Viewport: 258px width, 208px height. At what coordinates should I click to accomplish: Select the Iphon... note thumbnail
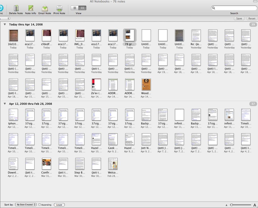[x=13, y=115]
